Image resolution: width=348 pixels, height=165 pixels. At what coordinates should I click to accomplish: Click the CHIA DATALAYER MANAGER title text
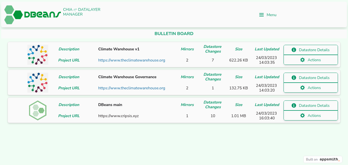coord(81,12)
